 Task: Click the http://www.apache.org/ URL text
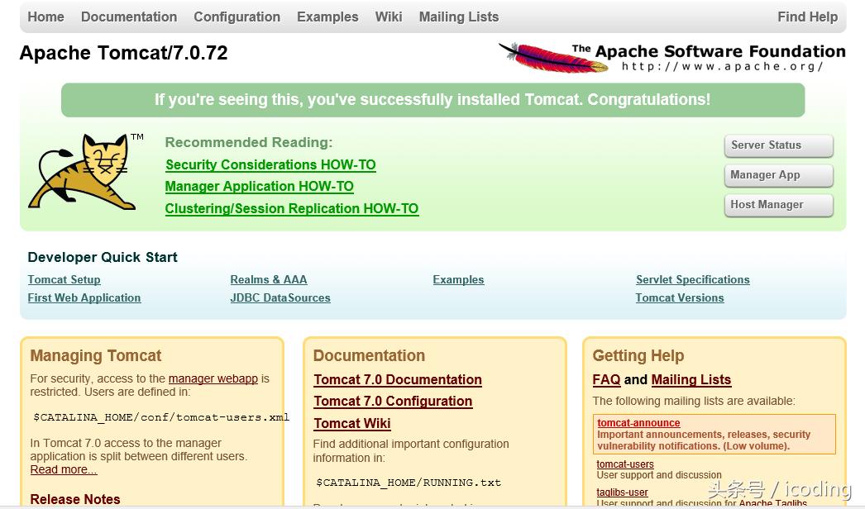coord(722,67)
